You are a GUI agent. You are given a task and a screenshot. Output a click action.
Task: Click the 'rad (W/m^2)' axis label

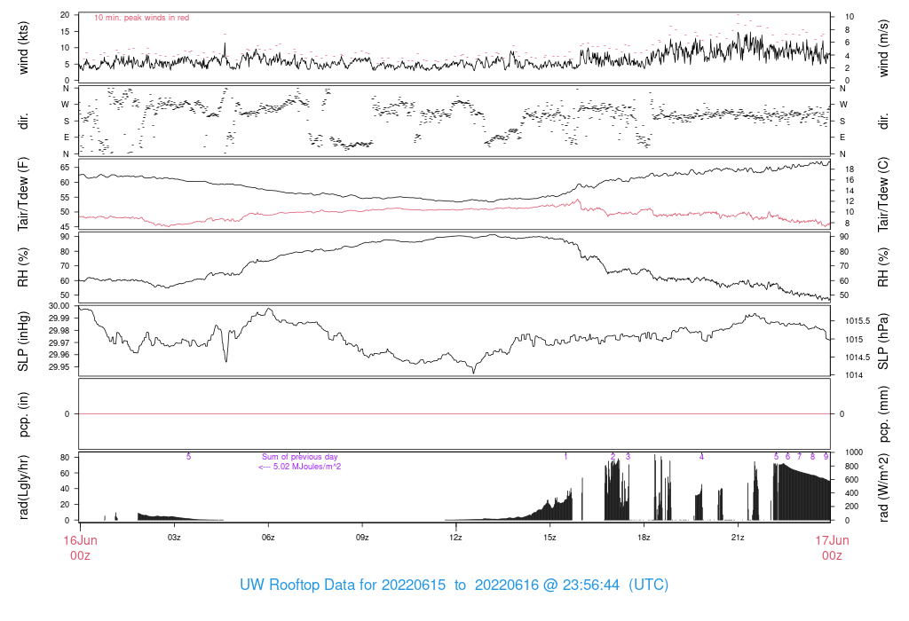click(x=883, y=487)
